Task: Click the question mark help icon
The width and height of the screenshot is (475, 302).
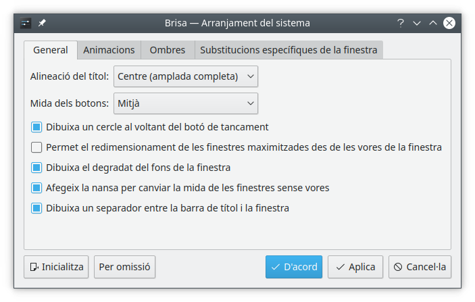Action: tap(401, 23)
